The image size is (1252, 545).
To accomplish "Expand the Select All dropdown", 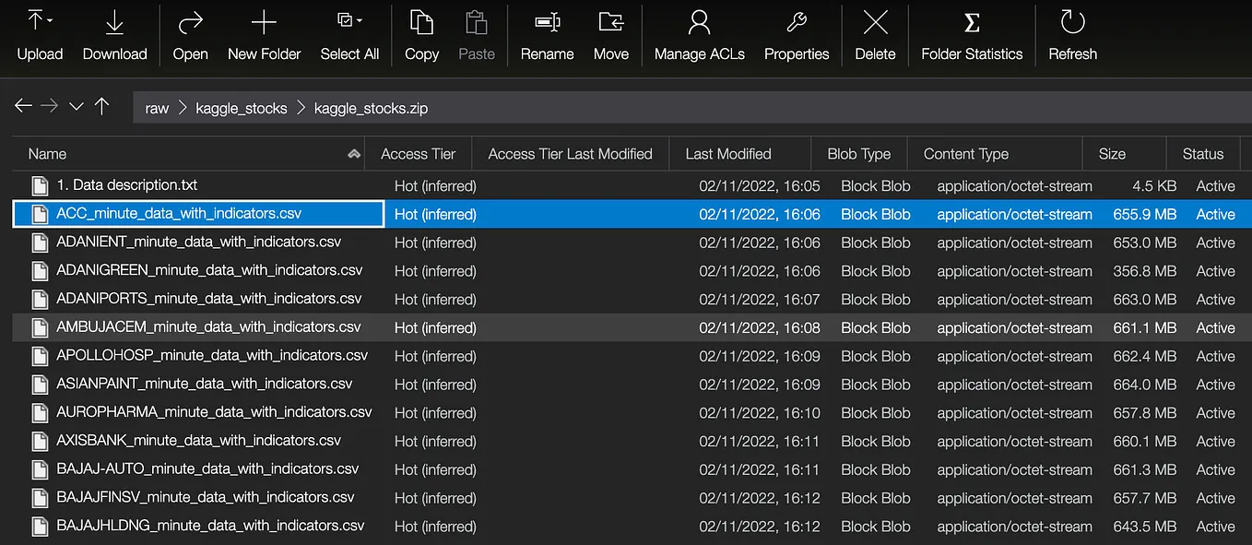I will click(x=358, y=20).
